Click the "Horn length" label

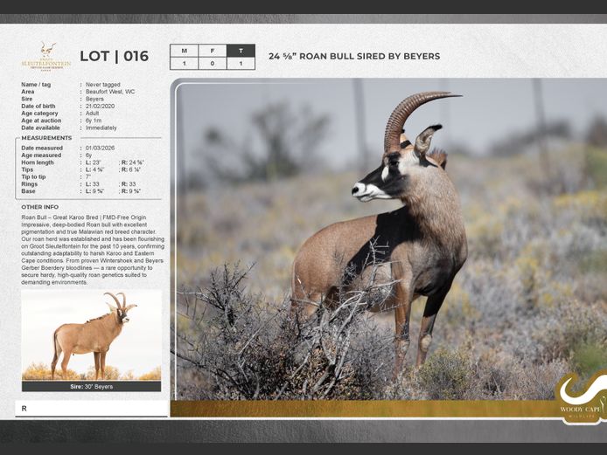[x=38, y=162]
